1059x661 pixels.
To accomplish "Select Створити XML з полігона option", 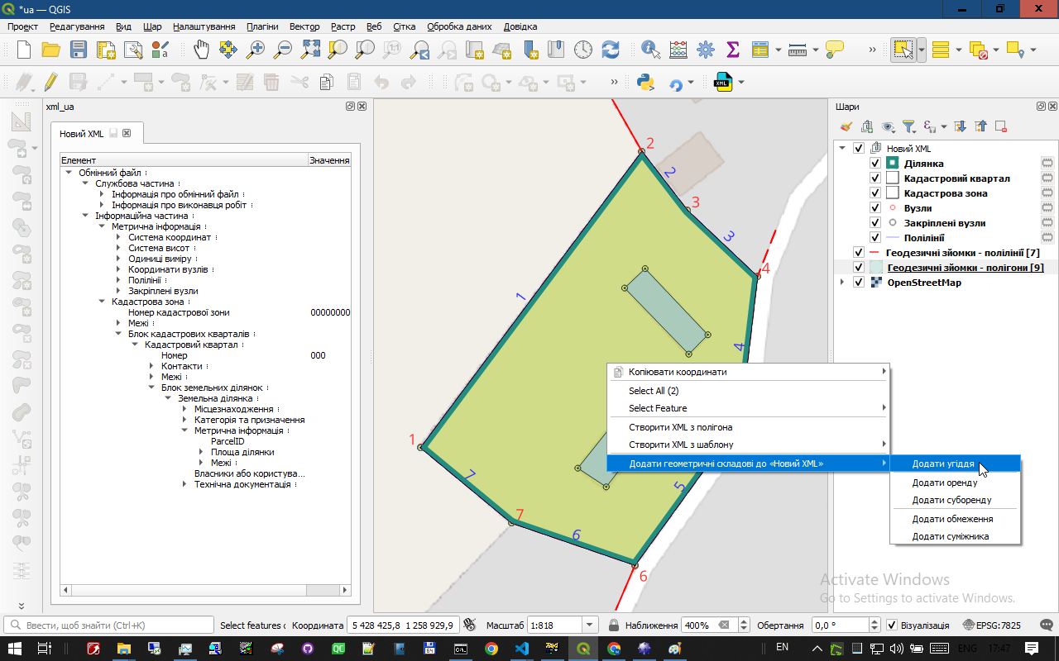I will coord(680,427).
